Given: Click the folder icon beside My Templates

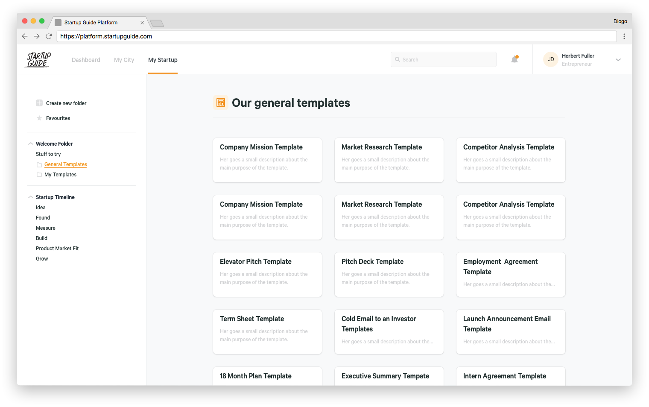Looking at the screenshot, I should (39, 174).
